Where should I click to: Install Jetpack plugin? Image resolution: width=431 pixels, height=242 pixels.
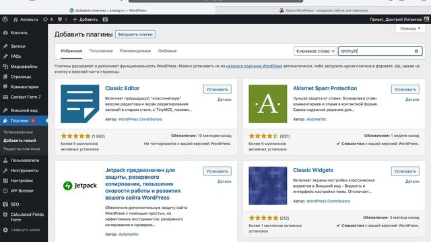point(217,171)
